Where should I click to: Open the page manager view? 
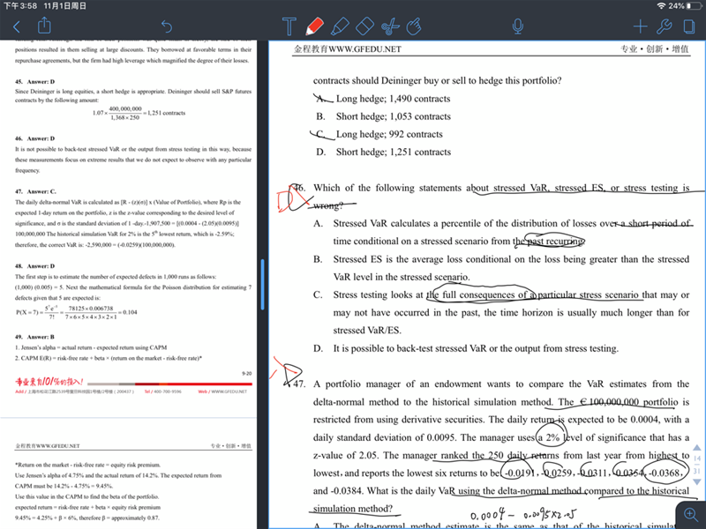[x=689, y=26]
